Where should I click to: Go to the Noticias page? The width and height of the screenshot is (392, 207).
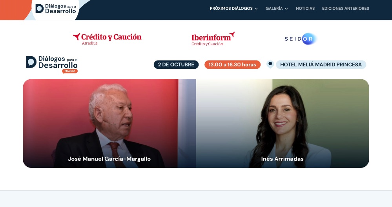[305, 9]
